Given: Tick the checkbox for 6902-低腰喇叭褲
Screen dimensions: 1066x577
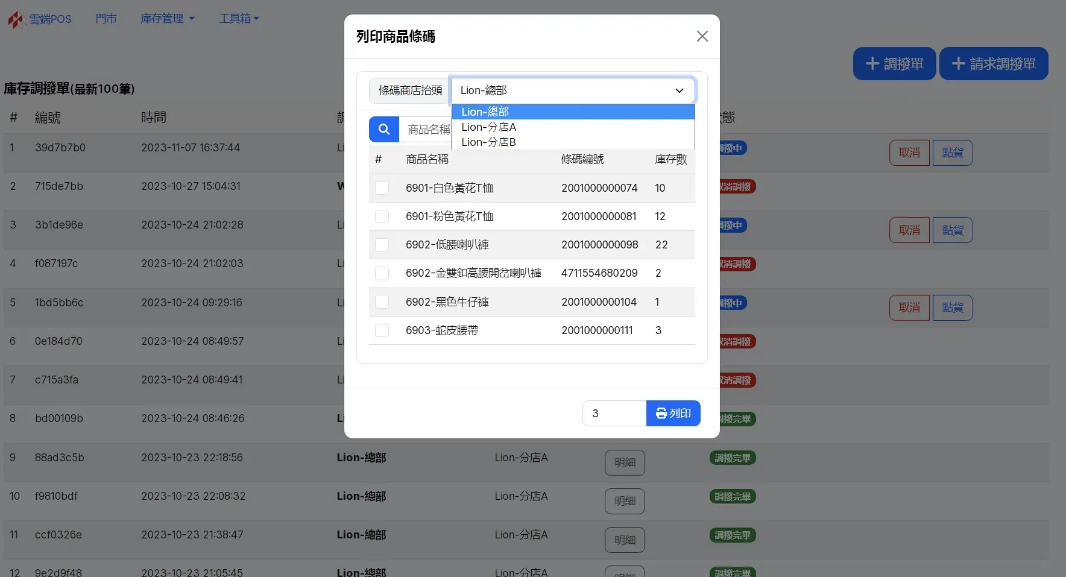Looking at the screenshot, I should point(382,245).
